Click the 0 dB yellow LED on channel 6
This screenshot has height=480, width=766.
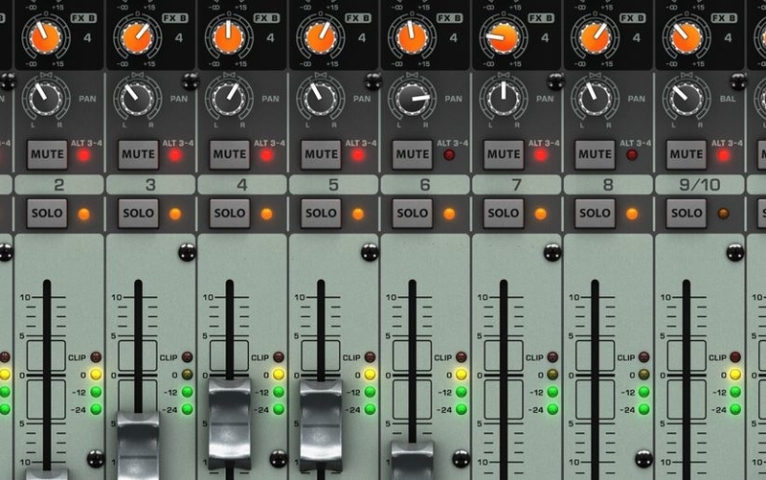[x=462, y=375]
